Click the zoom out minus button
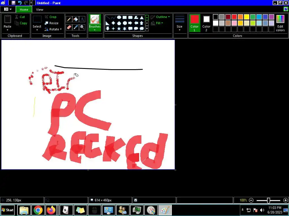 251,200
